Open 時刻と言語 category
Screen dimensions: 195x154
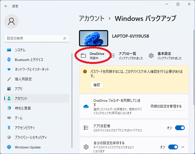37,108
